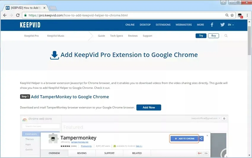This screenshot has height=158, width=252.
Task: Open the WEBMASTERS nav item
Action: click(184, 25)
